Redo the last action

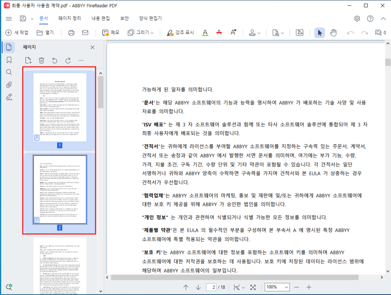click(364, 33)
